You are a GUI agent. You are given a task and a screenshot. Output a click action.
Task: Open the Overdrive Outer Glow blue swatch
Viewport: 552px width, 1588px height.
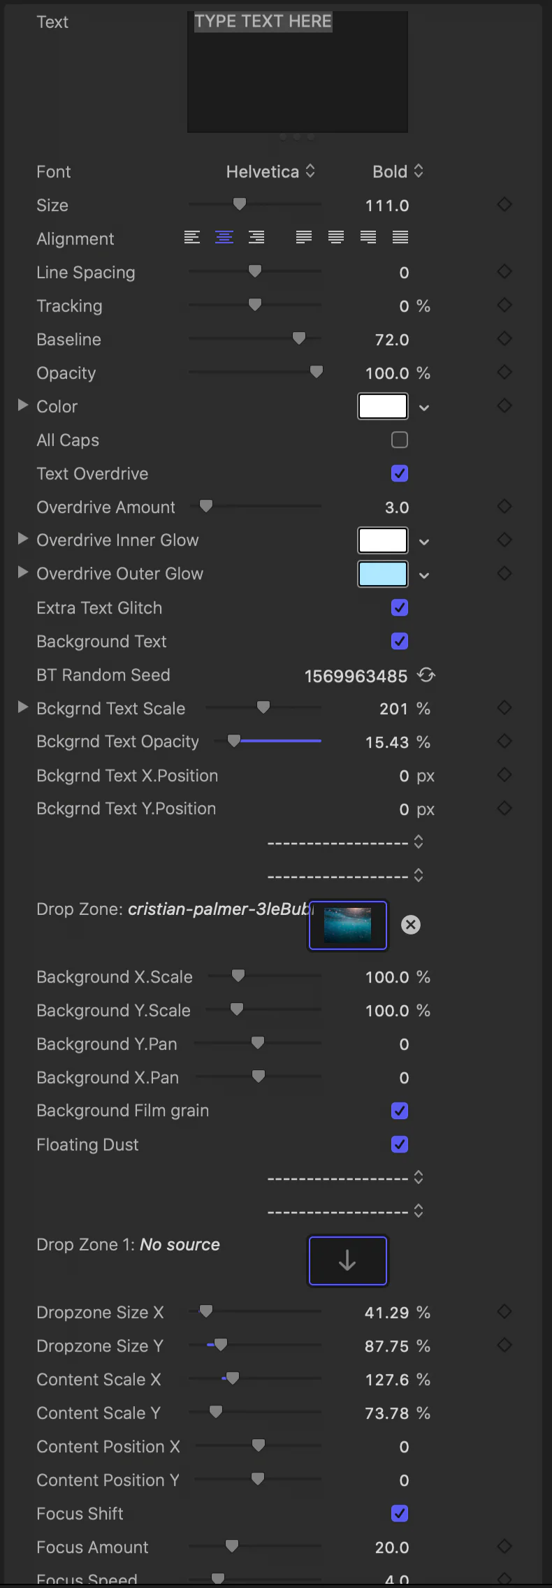click(383, 574)
